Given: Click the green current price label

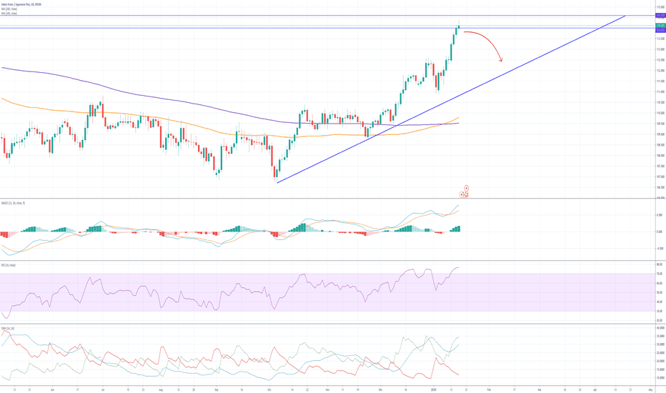Looking at the screenshot, I should tap(659, 26).
